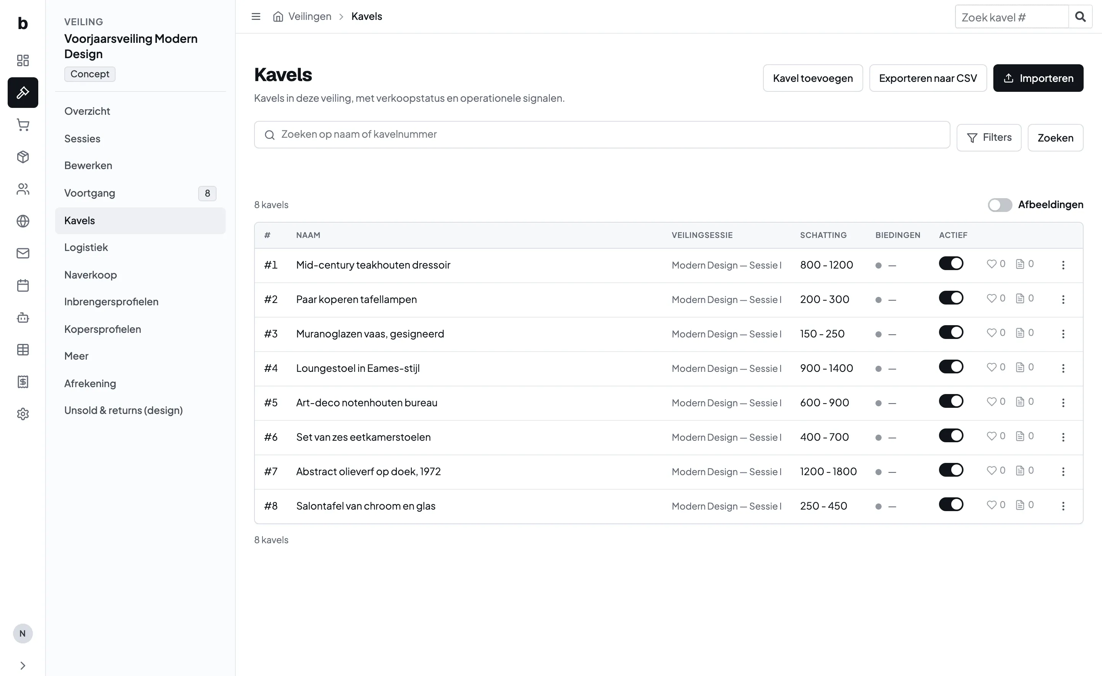Screen dimensions: 1102x676
Task: Open the three-dot menu for lot #3
Action: [1063, 334]
